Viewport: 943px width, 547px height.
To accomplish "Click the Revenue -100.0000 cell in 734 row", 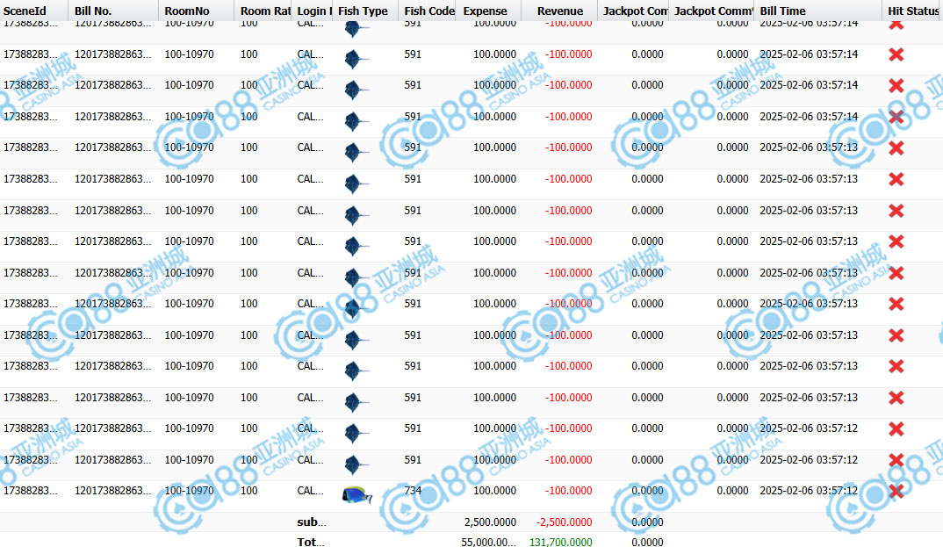I will [568, 491].
